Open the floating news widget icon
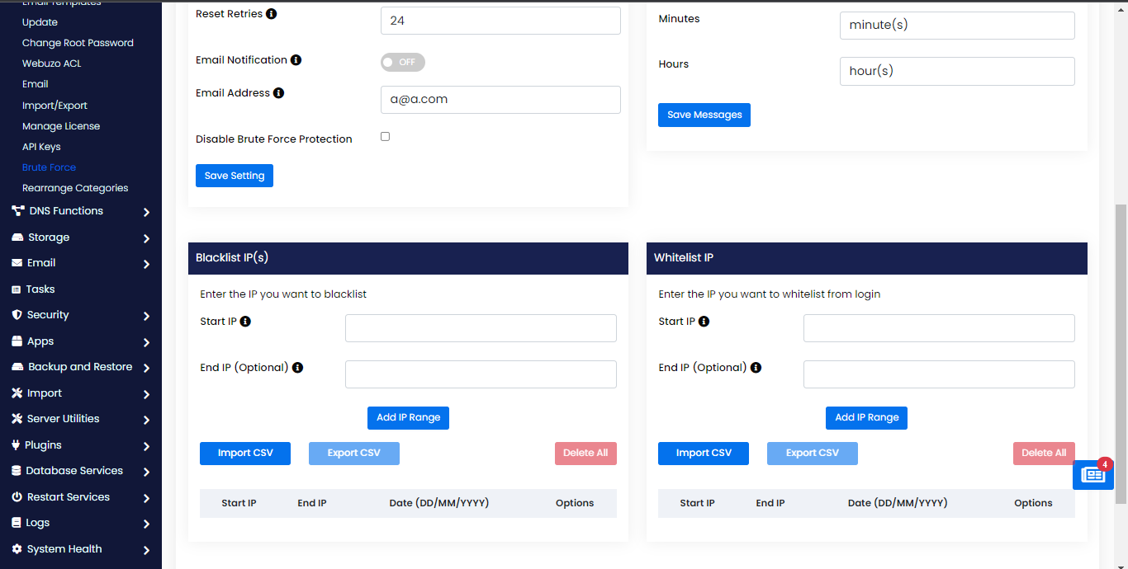This screenshot has width=1128, height=569. point(1092,475)
